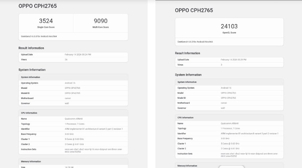The width and height of the screenshot is (302, 168).
Task: Select the "Android 16" value on the CPU results page
Action: pyautogui.click(x=70, y=83)
